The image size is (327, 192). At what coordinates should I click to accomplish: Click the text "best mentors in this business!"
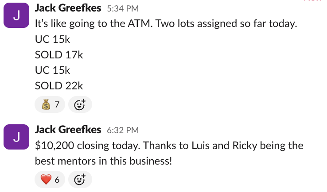[x=103, y=161]
